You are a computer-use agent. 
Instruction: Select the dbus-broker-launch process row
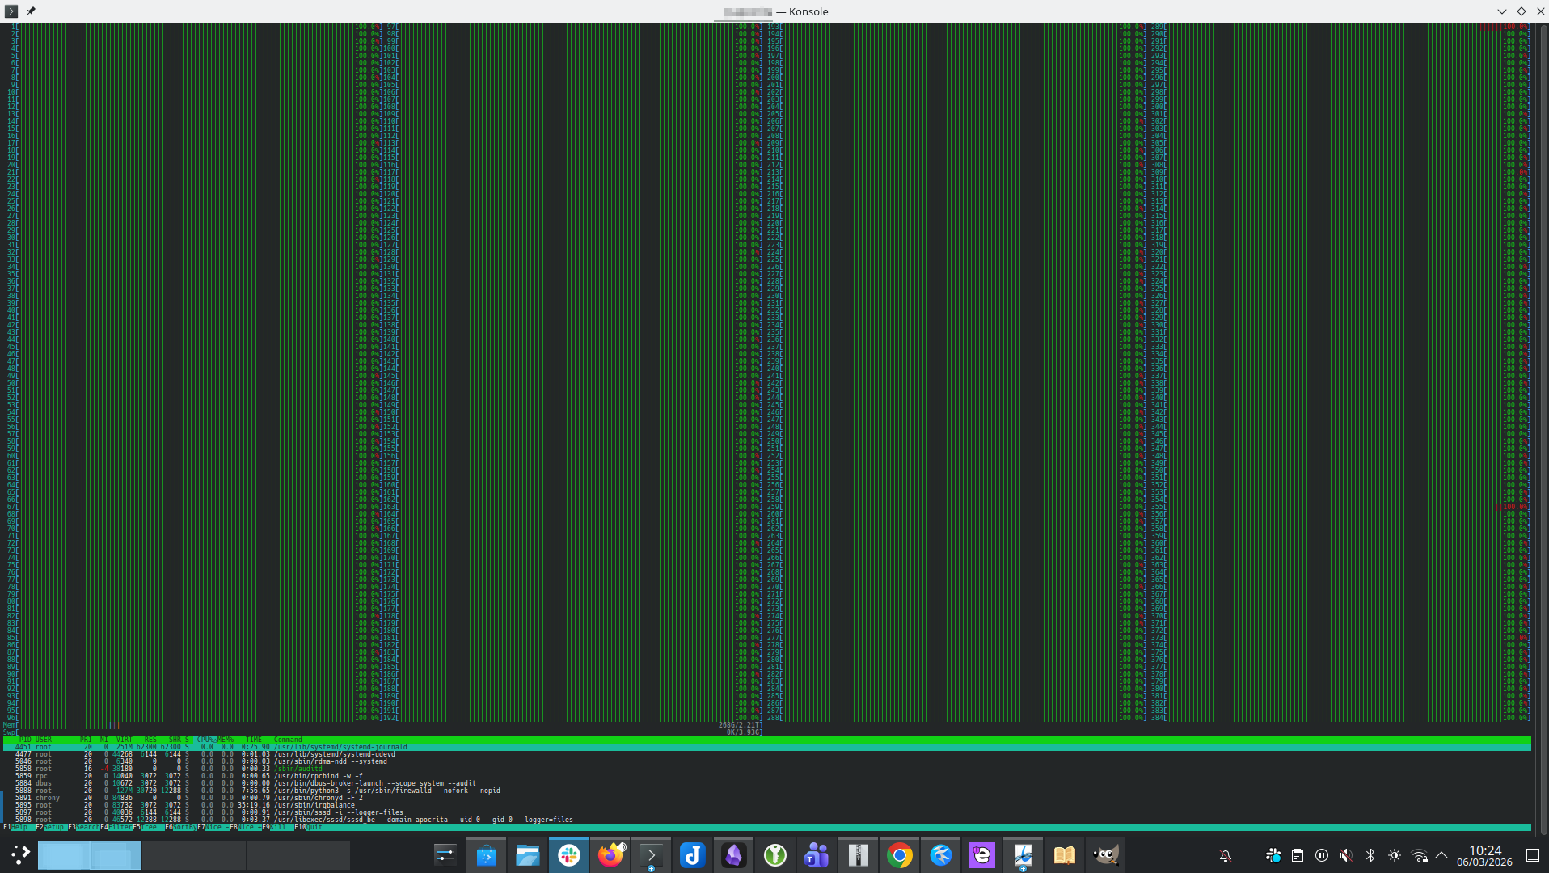coord(766,783)
